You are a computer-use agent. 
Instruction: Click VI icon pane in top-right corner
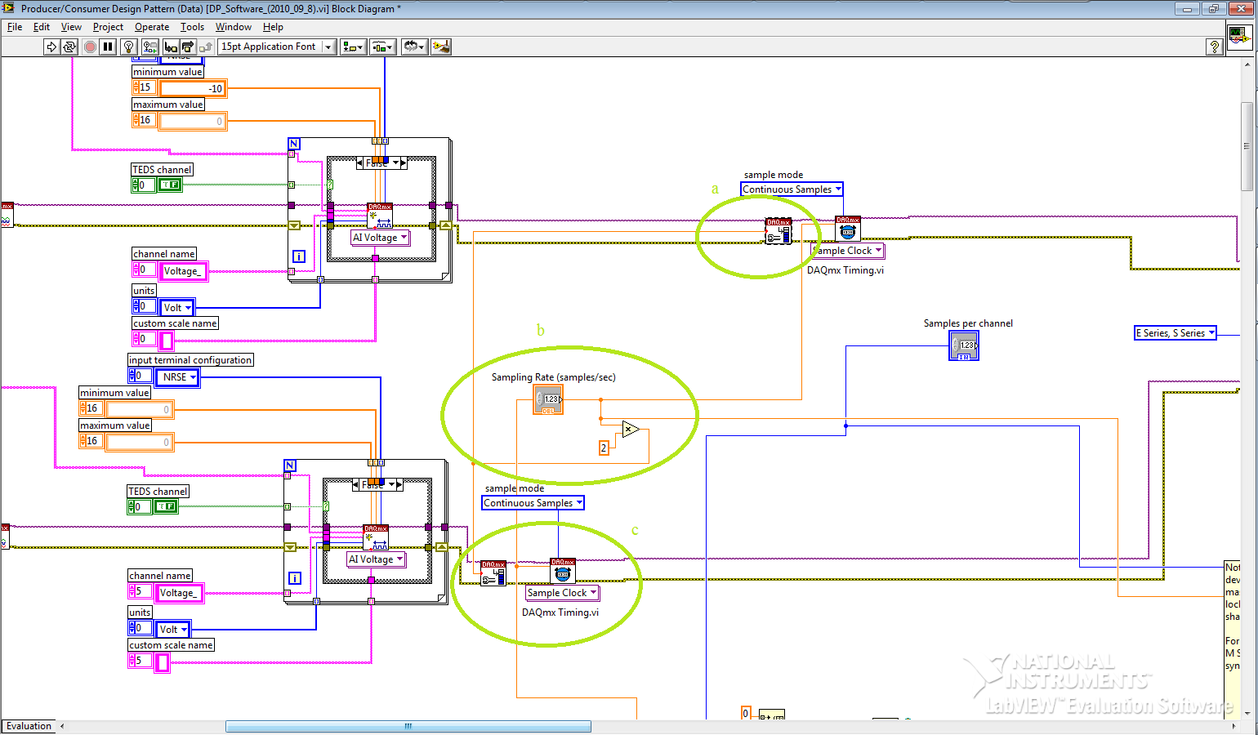[x=1240, y=38]
